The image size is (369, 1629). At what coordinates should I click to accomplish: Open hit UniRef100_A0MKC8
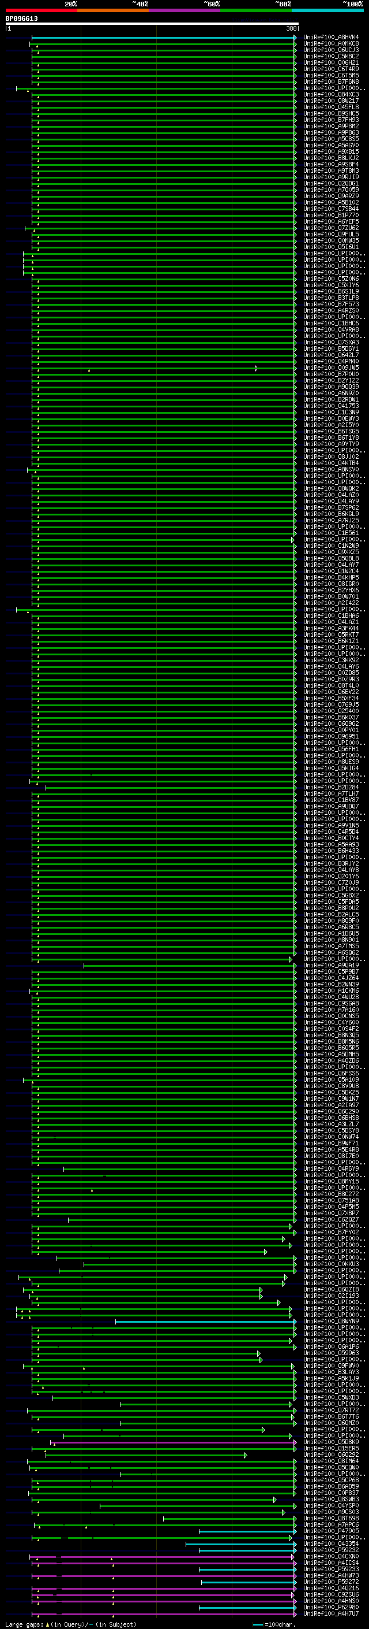point(331,44)
